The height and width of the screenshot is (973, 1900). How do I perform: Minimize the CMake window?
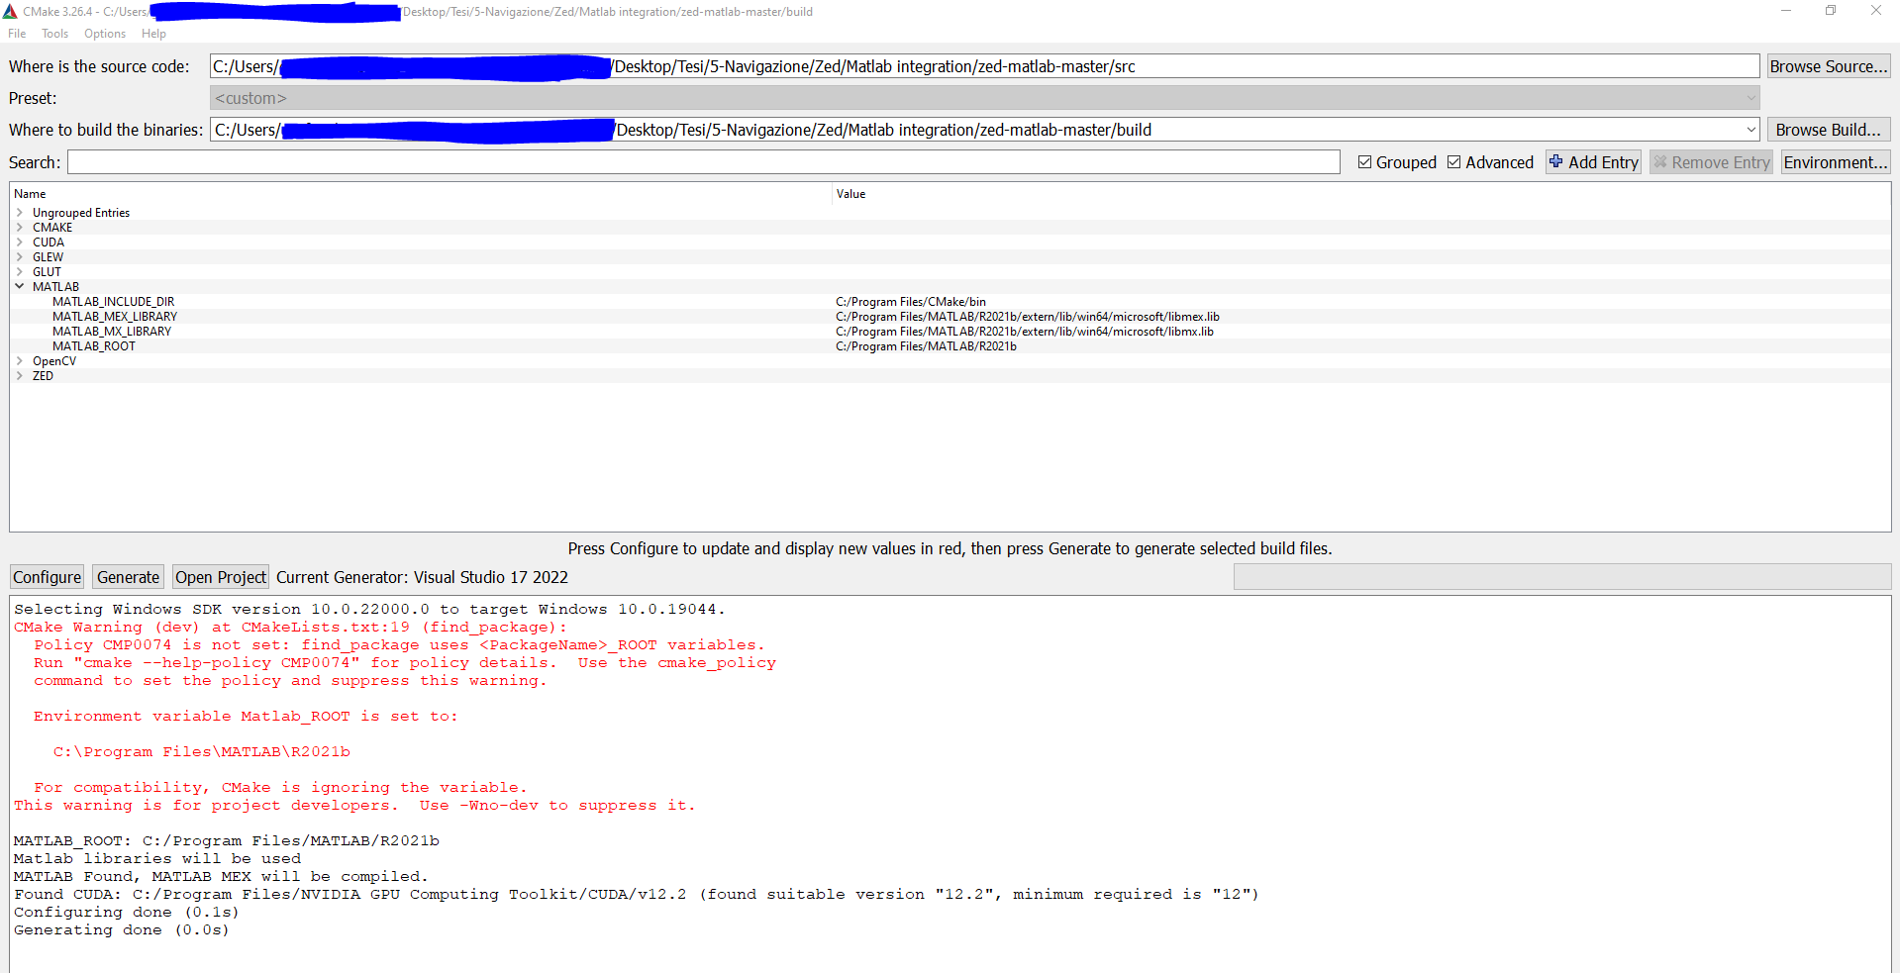coord(1786,11)
